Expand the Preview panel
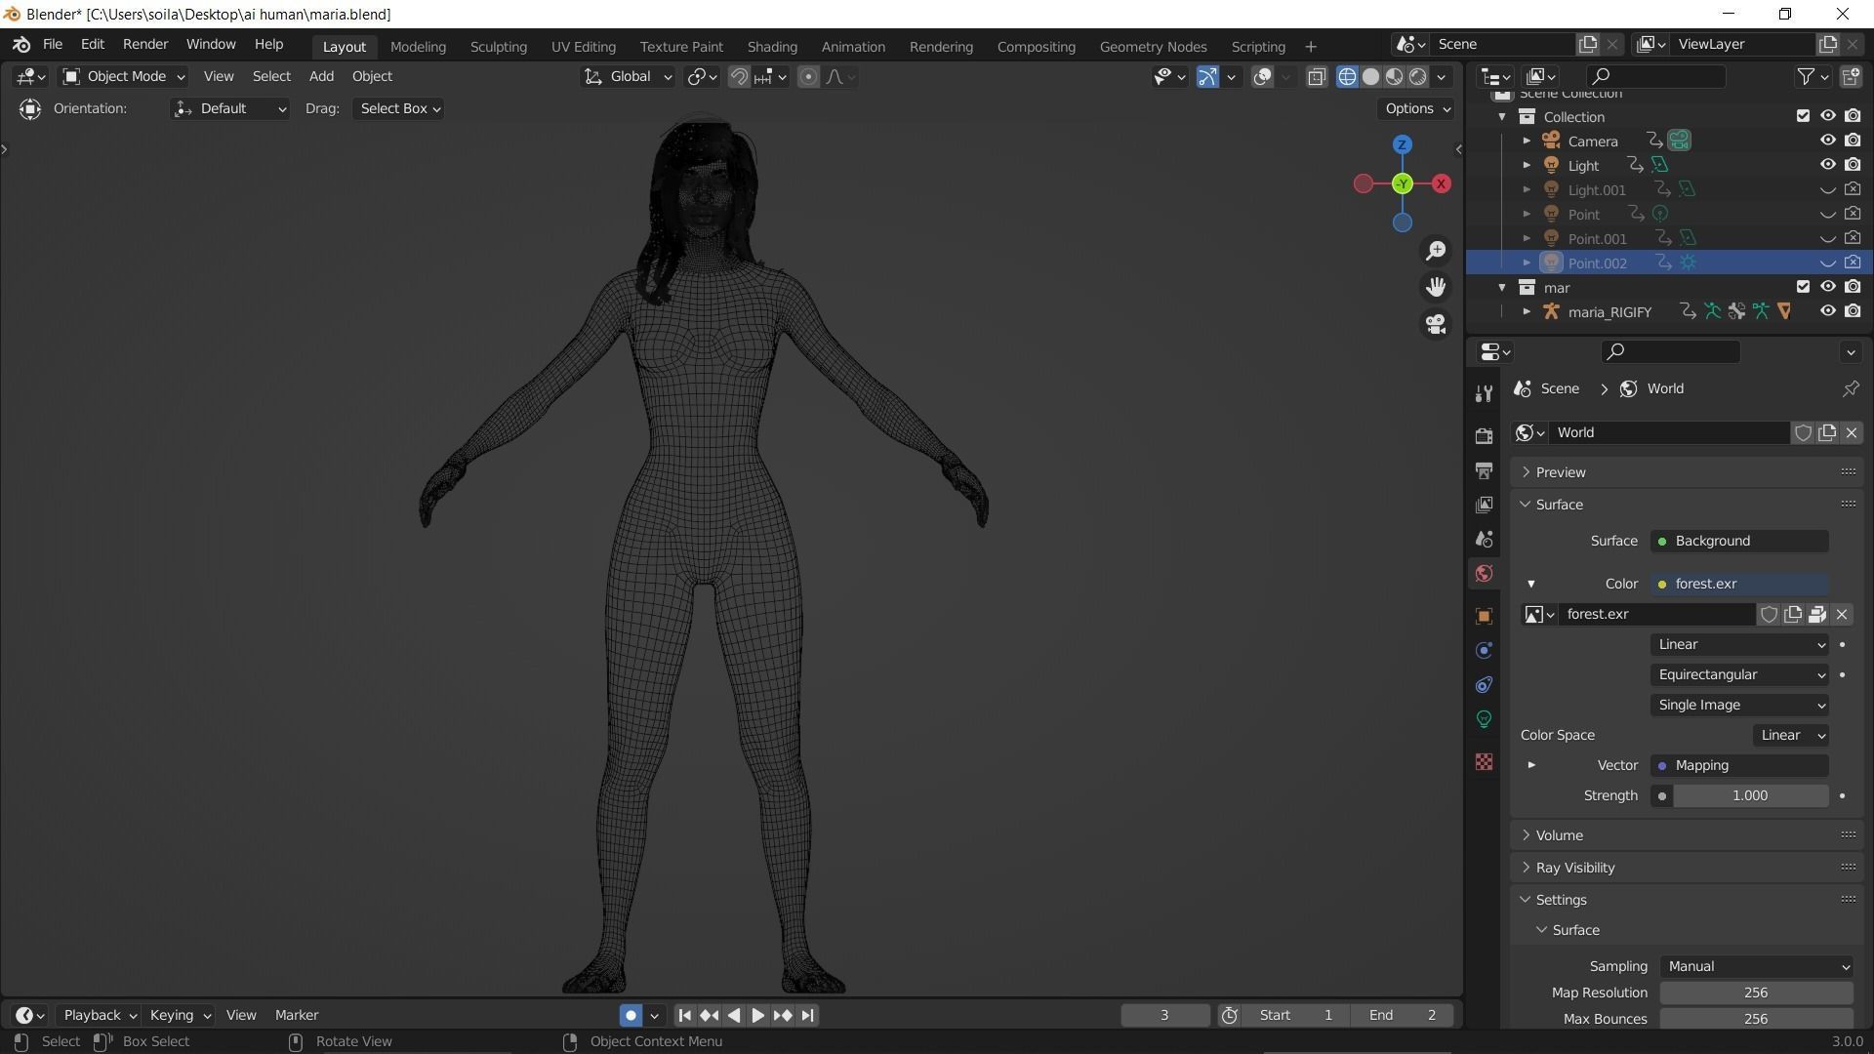Viewport: 1874px width, 1054px height. [x=1687, y=472]
